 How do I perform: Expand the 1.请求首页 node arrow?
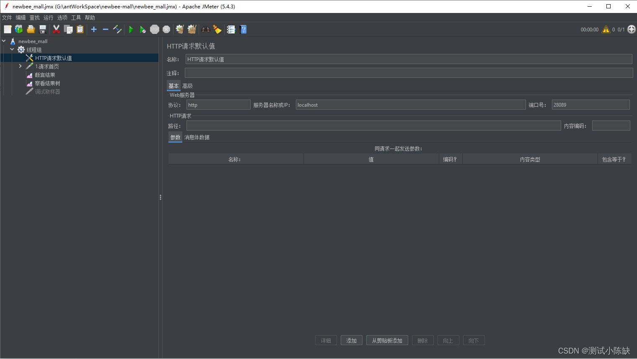pos(20,66)
